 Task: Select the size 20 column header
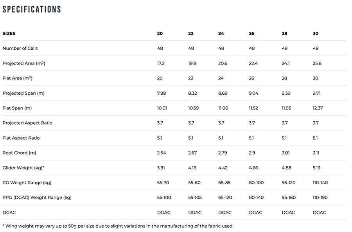160,34
